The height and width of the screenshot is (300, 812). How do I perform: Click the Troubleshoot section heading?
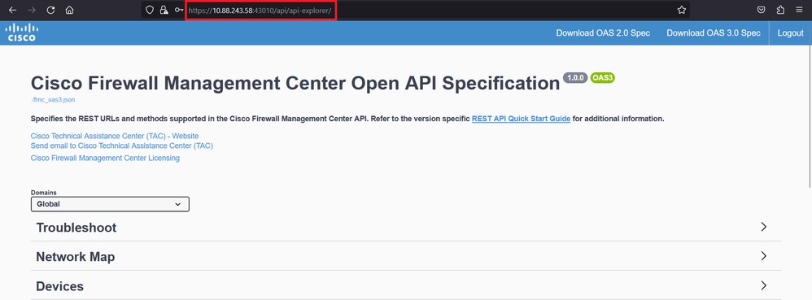pos(76,228)
